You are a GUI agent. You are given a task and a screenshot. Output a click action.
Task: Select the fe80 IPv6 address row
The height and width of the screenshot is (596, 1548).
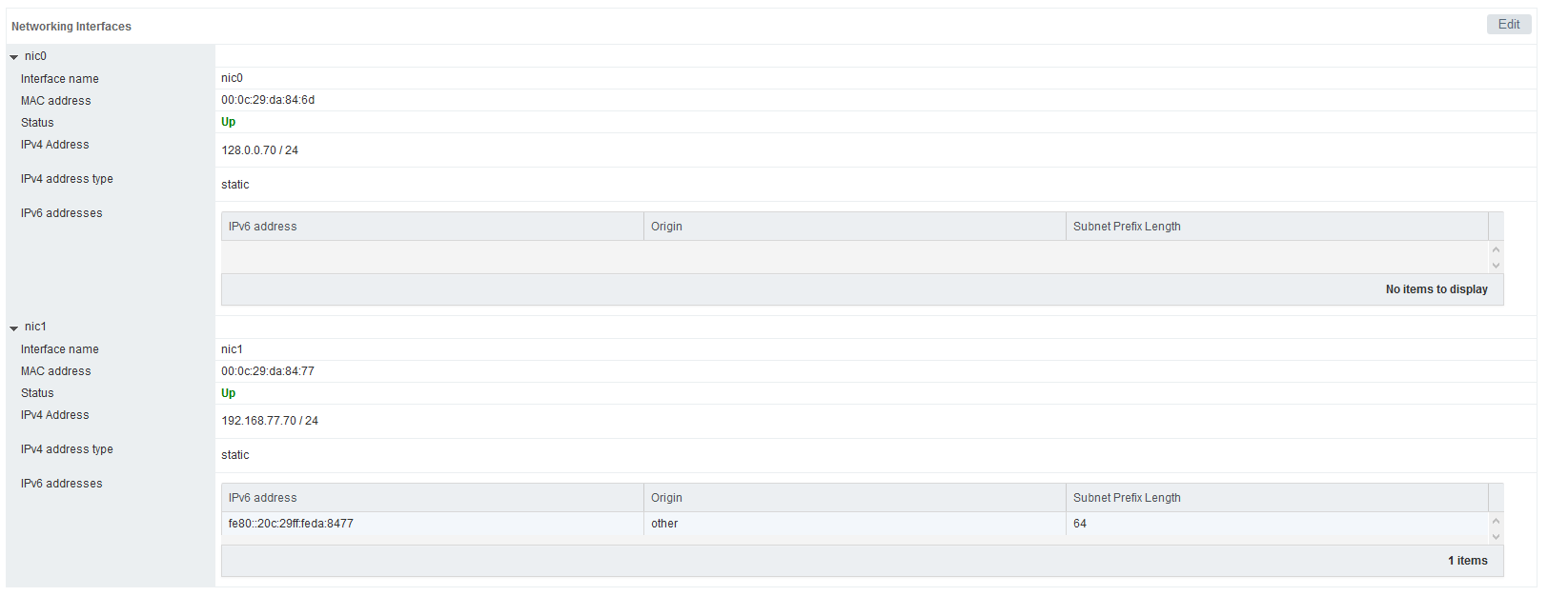point(429,524)
